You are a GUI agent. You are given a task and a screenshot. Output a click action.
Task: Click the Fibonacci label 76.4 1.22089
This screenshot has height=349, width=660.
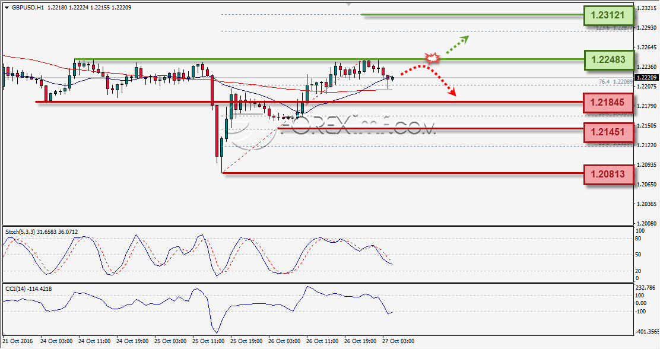pos(615,82)
